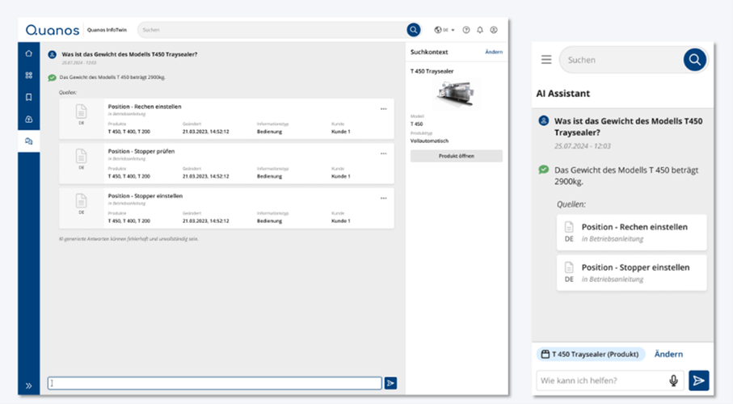This screenshot has height=404, width=733.
Task: Click Ändern in the mobile view
Action: (668, 355)
